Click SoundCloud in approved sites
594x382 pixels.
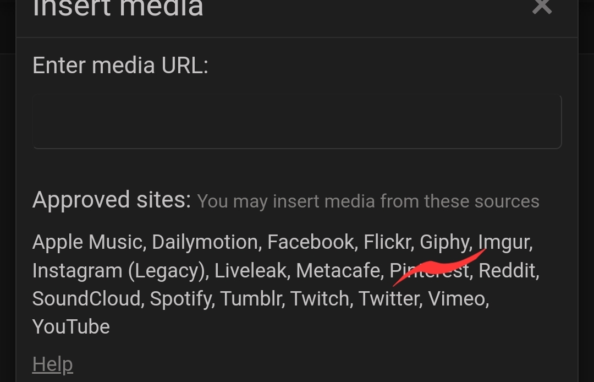click(x=86, y=299)
